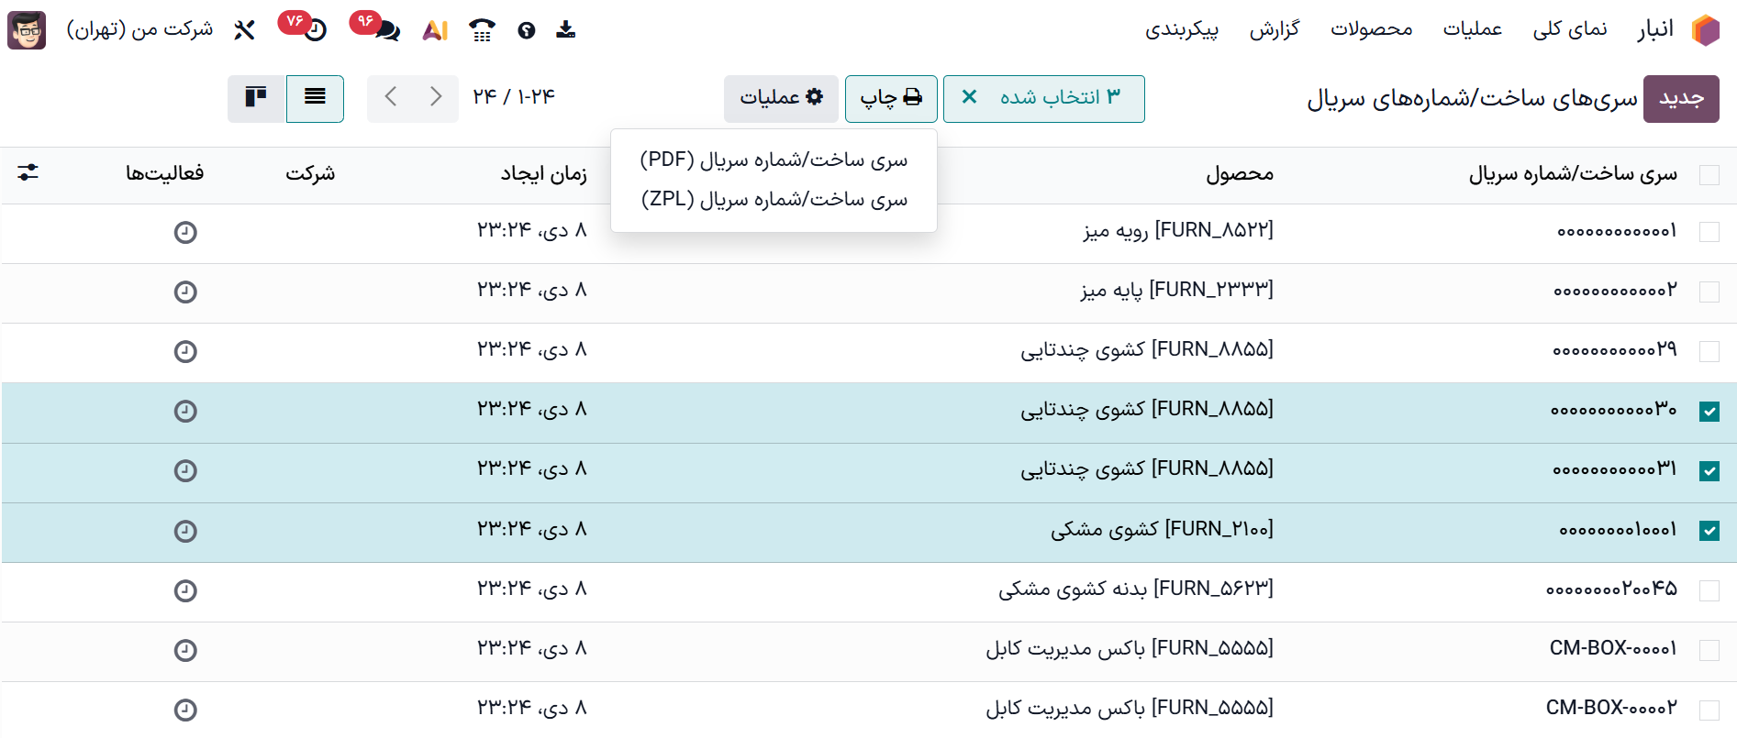Sort by the شرکت column header
Screen dimensions: 1737x738
click(x=310, y=173)
